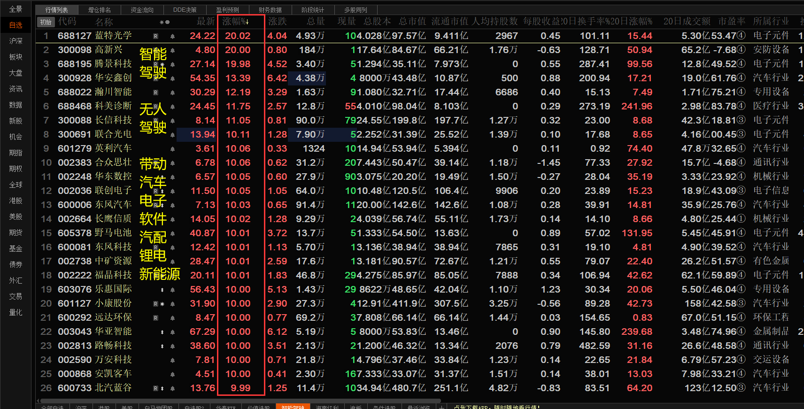
Task: Click the round dot icon in header row
Action: [x=167, y=22]
